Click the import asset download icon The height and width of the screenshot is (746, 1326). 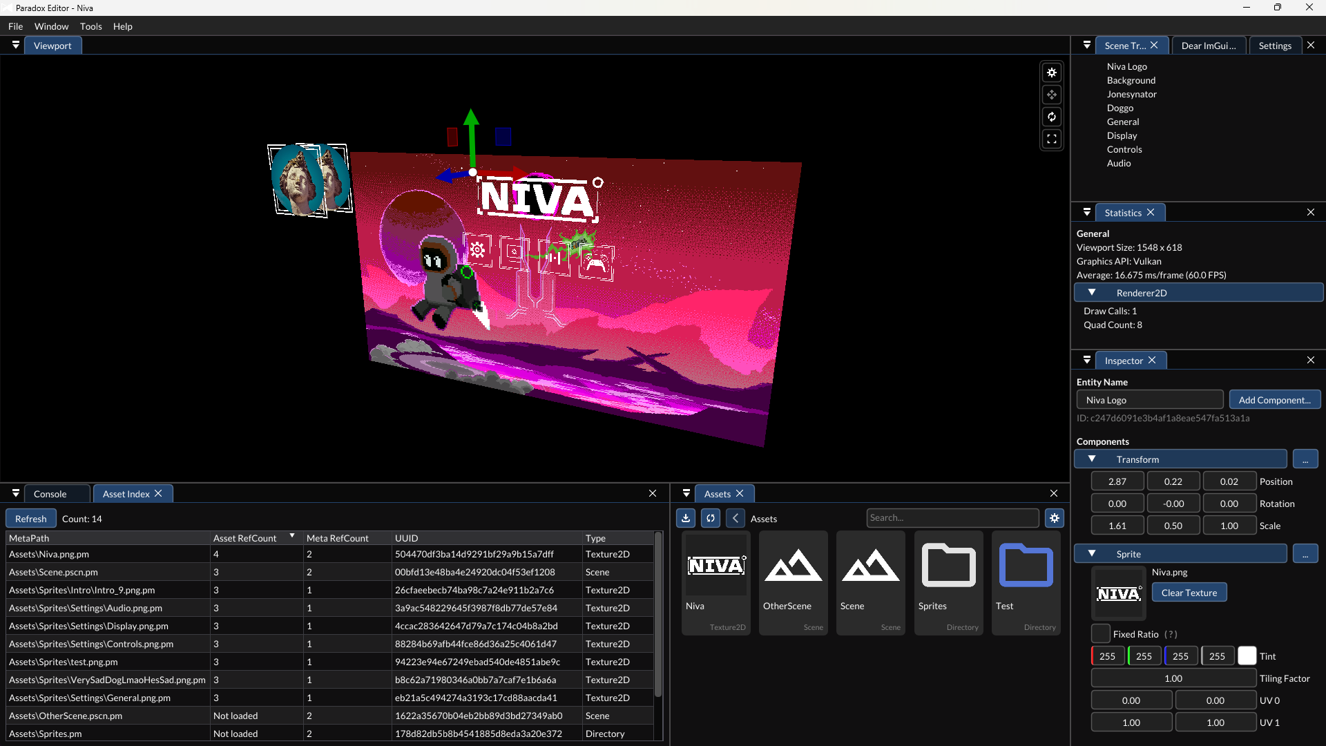click(x=686, y=518)
